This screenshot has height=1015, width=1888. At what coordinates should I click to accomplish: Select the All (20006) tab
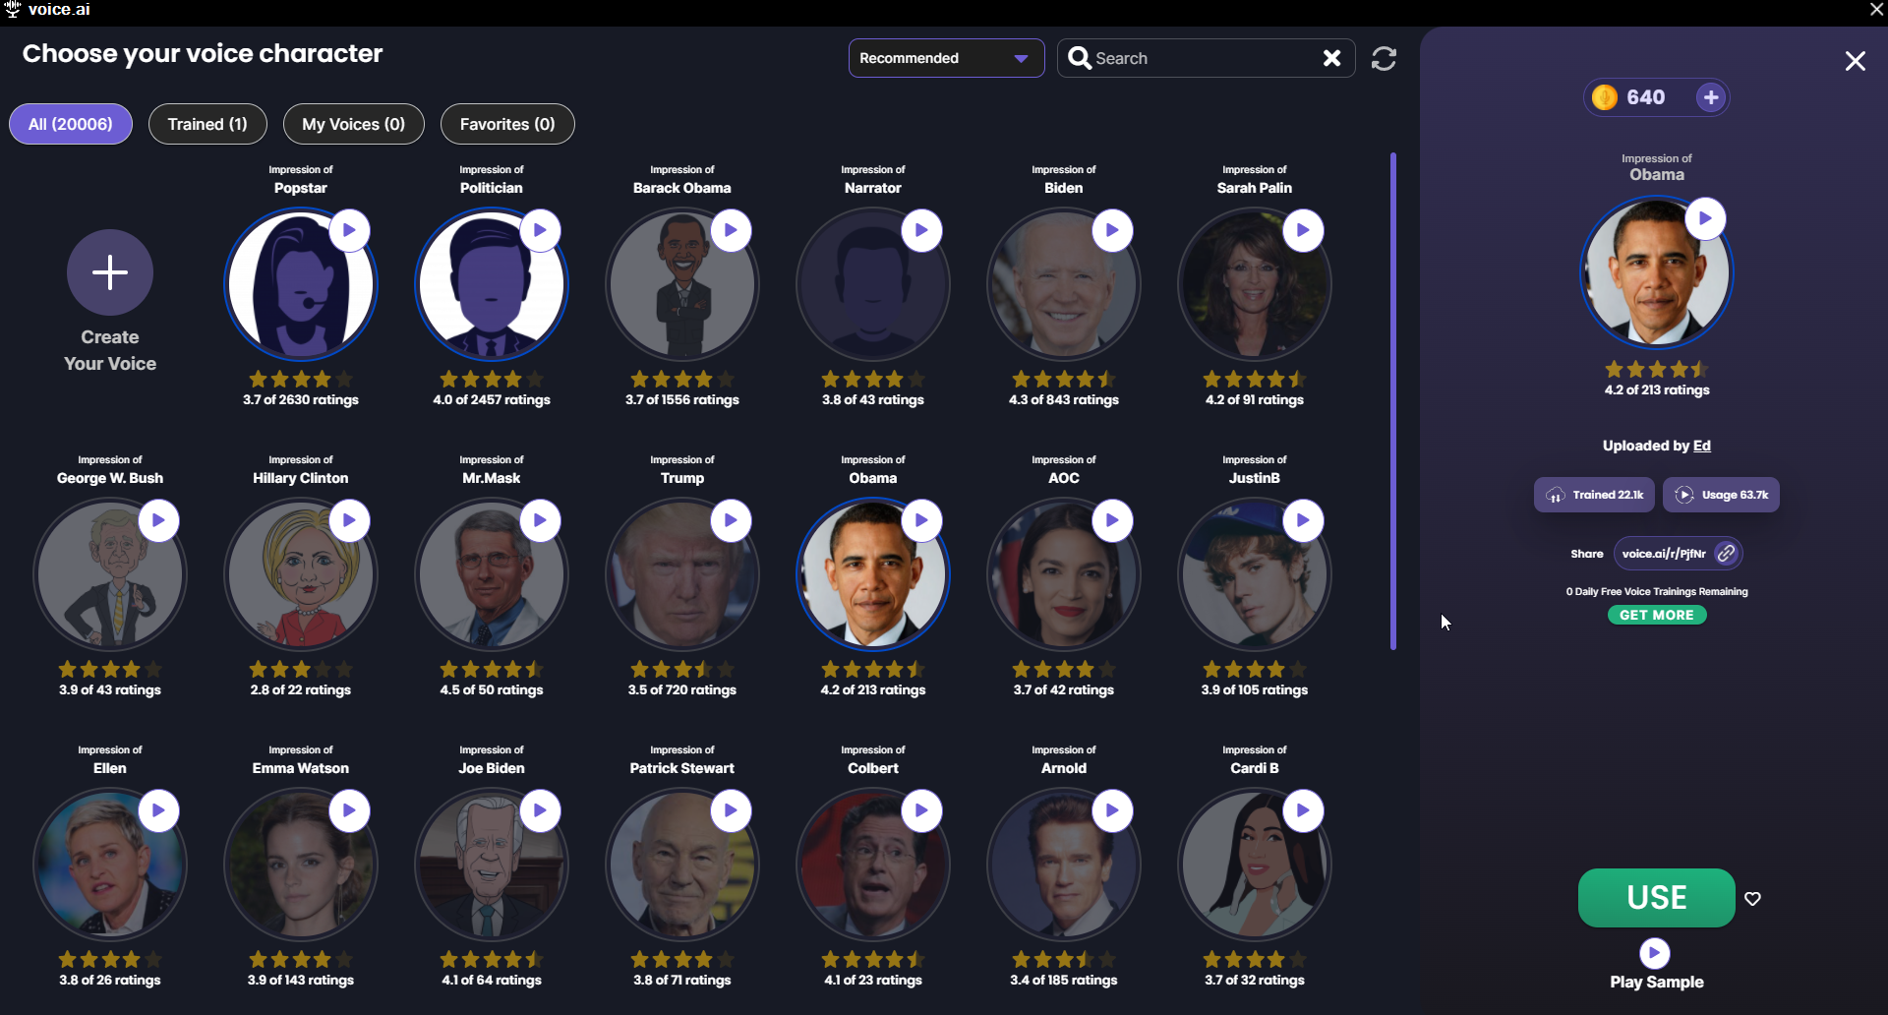[x=71, y=124]
